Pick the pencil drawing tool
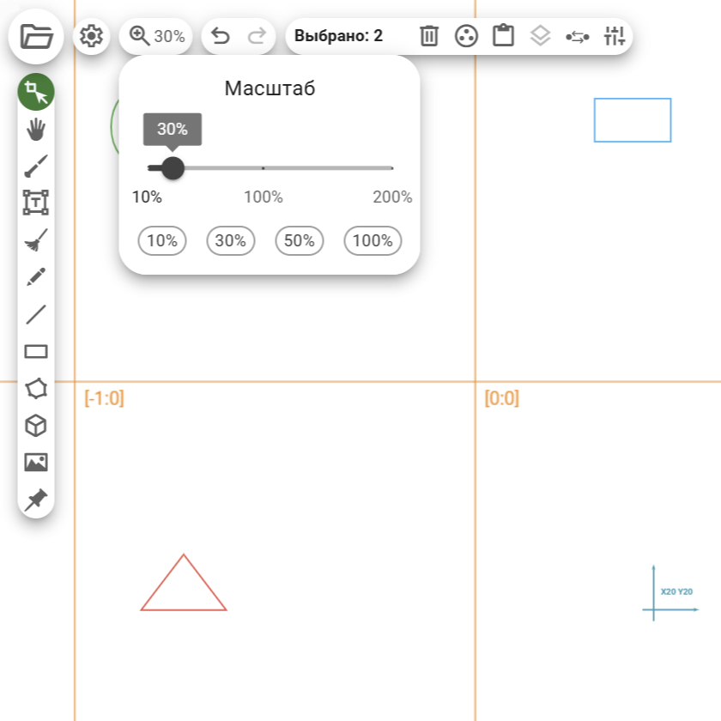This screenshot has height=721, width=721. point(36,277)
